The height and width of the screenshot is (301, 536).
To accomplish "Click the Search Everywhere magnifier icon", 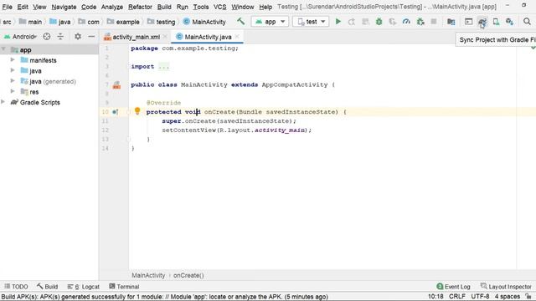I will pyautogui.click(x=527, y=22).
